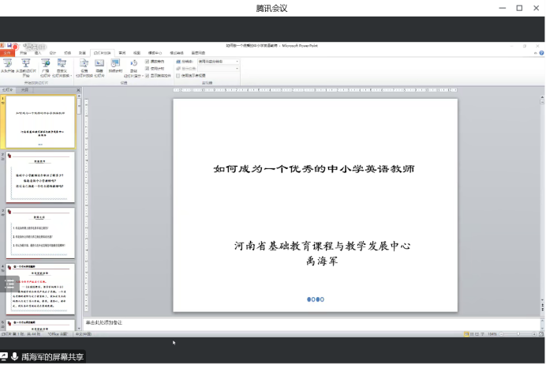Image resolution: width=546 pixels, height=365 pixels.
Task: Toggle the Use Timings checkbox
Action: click(x=148, y=68)
